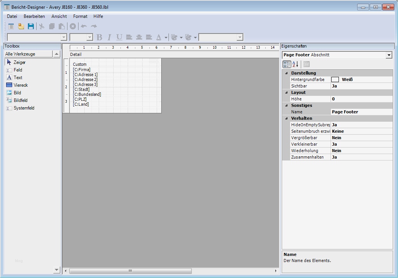Click the right scroll arrow of canvas
Image resolution: width=398 pixels, height=278 pixels.
tap(276, 271)
